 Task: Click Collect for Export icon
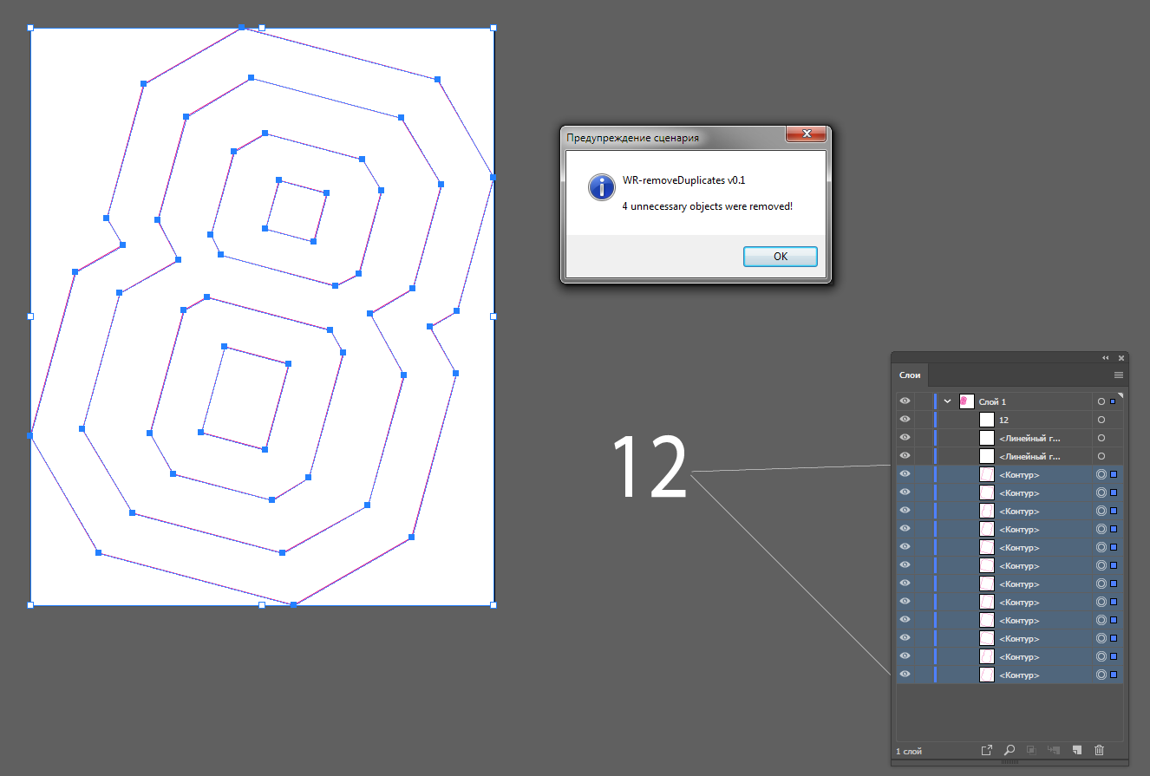(986, 750)
